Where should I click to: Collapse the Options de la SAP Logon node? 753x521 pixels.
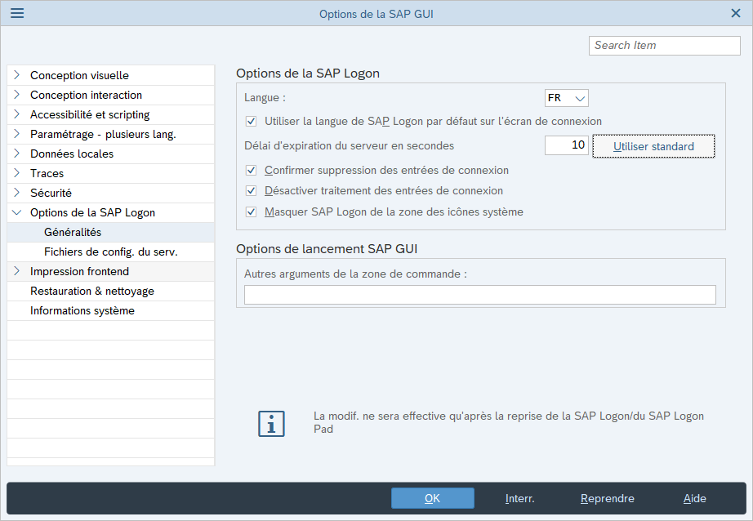(17, 212)
